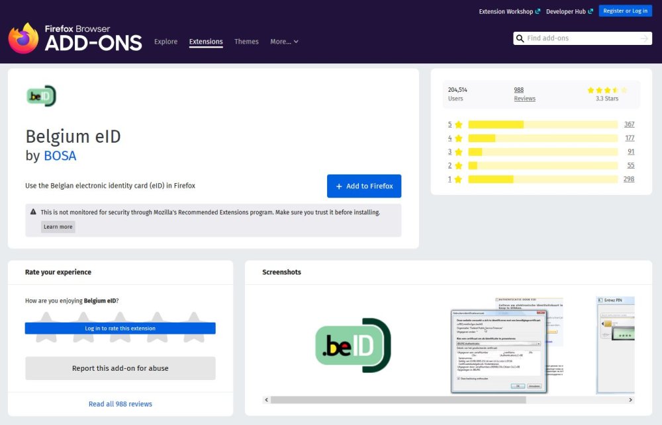The image size is (662, 425).
Task: Open the 177 four-star reviews count
Action: click(x=630, y=138)
